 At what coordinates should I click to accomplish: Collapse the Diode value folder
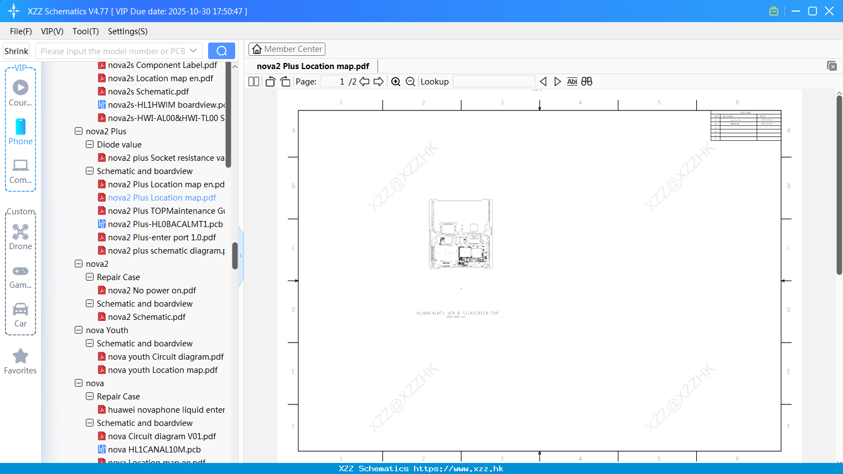tap(90, 144)
